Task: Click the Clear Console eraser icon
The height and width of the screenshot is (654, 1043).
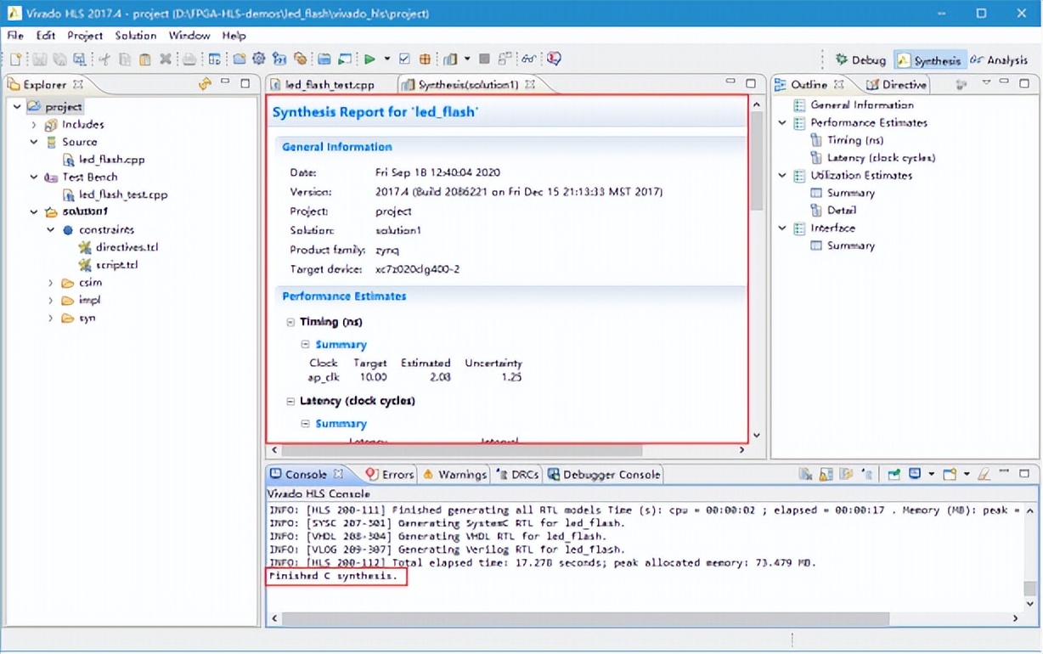Action: click(984, 475)
